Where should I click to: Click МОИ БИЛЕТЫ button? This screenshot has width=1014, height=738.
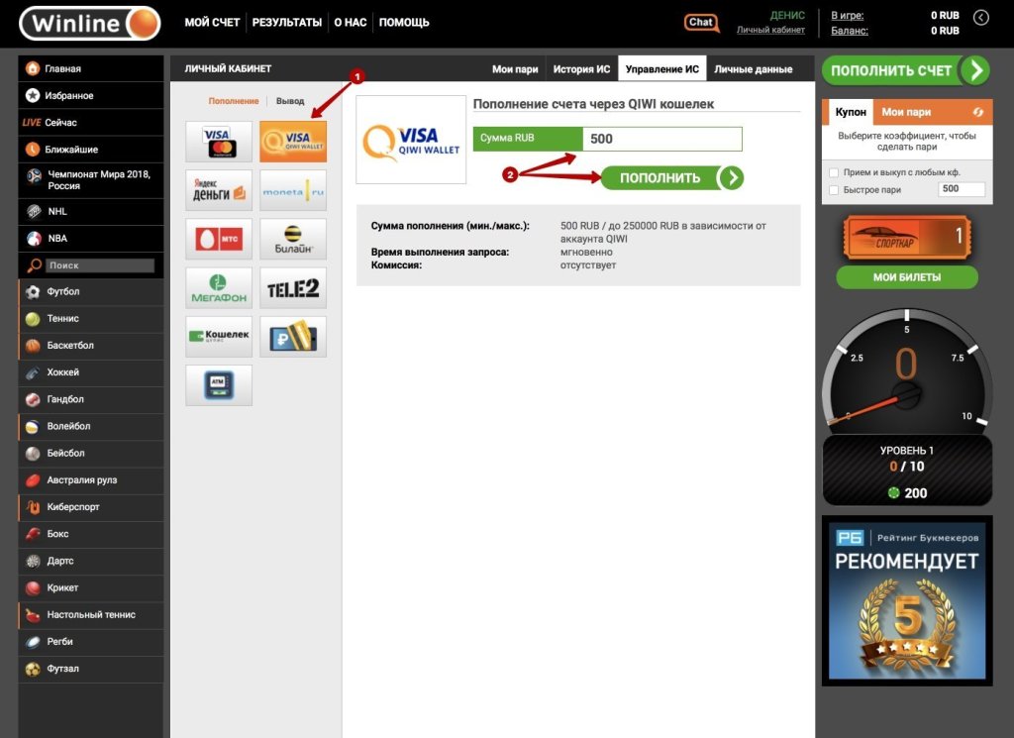pyautogui.click(x=907, y=277)
